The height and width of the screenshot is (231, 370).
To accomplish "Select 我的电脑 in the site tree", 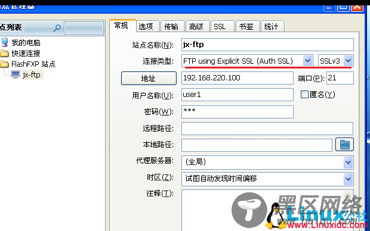I will [26, 43].
